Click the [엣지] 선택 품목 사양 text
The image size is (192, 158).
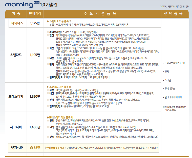[x=54, y=148]
